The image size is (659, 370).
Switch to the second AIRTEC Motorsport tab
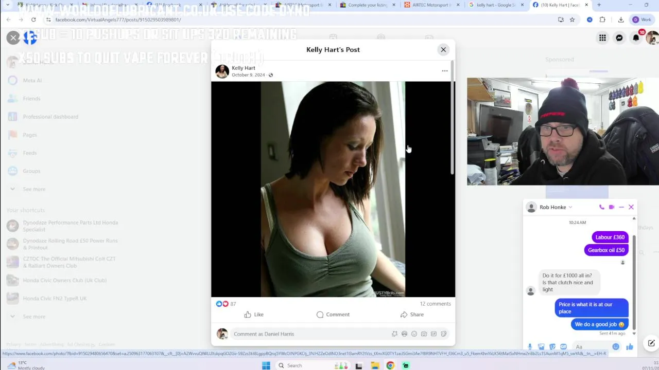click(x=431, y=5)
